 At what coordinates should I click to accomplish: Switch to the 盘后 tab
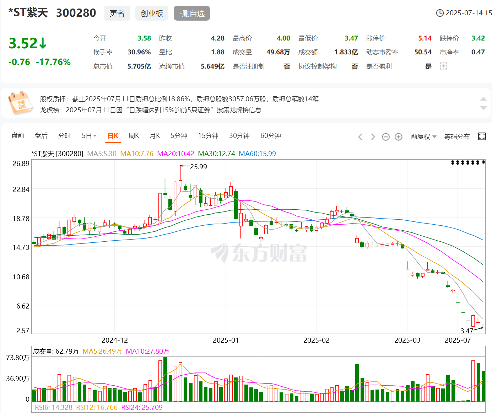coord(41,136)
